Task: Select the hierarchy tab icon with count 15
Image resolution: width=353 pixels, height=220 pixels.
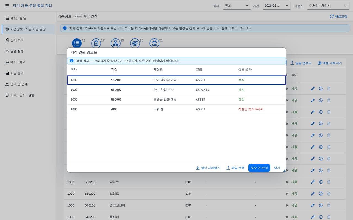Action: [116, 43]
